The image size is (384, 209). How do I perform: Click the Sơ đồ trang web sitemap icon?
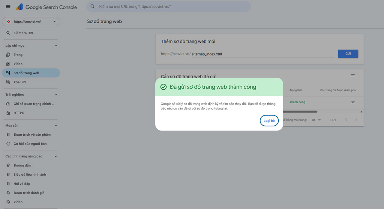[x=8, y=73]
